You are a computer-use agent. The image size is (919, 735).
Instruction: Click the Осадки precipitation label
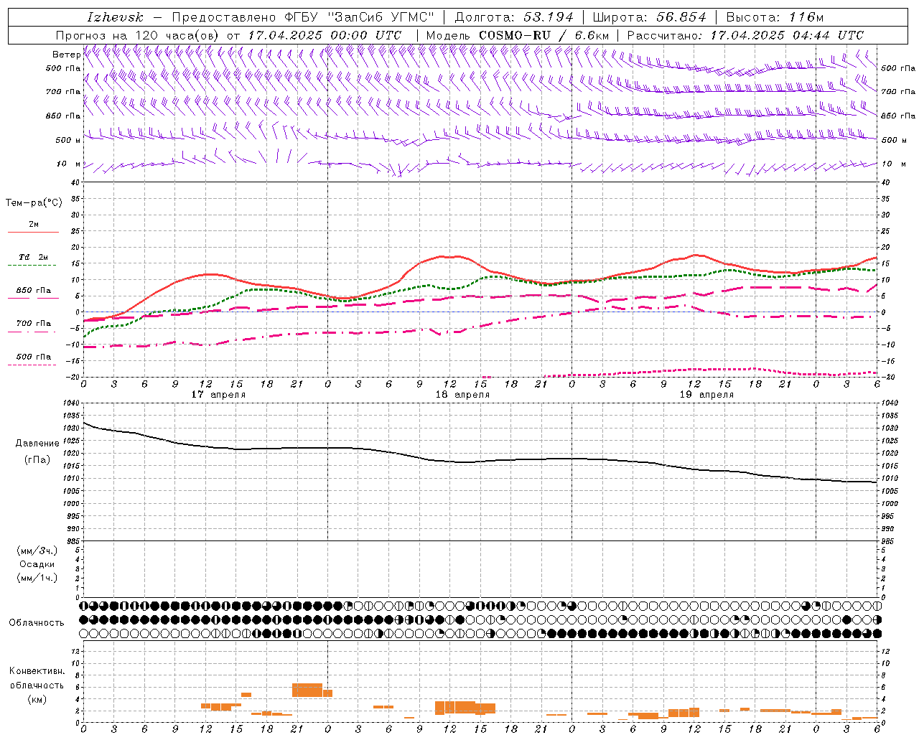(37, 564)
